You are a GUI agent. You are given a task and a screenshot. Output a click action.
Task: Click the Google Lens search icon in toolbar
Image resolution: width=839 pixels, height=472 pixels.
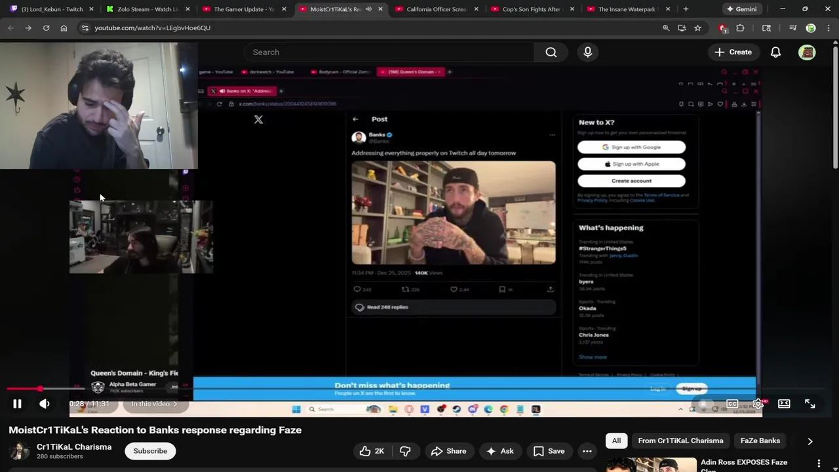coord(766,28)
